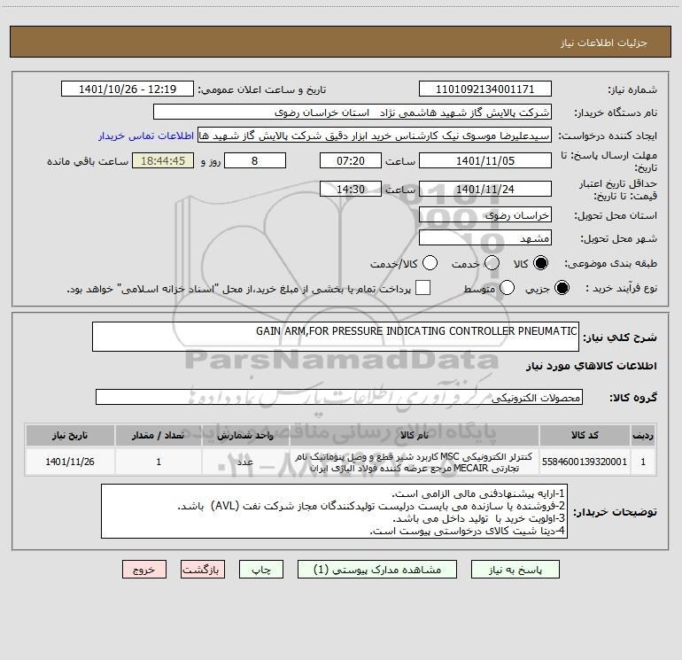The width and height of the screenshot is (682, 660).
Task: Click product code 5584600139320001 cell
Action: [x=585, y=462]
